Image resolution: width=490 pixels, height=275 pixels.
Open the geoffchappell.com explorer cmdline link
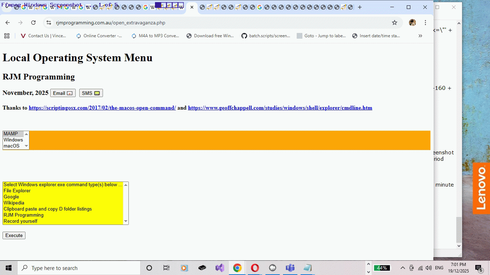280,108
